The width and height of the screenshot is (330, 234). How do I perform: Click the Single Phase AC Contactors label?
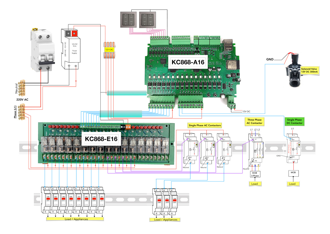tap(205, 125)
